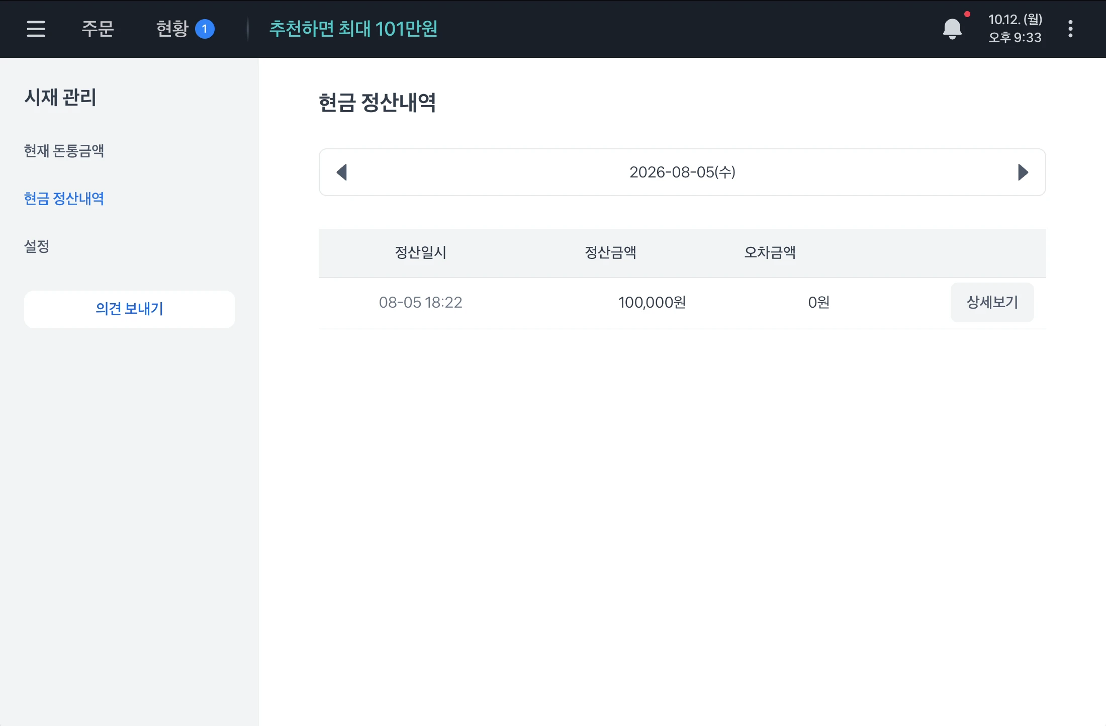This screenshot has width=1106, height=726.
Task: Click the date 2026-08-05(수) selector
Action: click(682, 172)
